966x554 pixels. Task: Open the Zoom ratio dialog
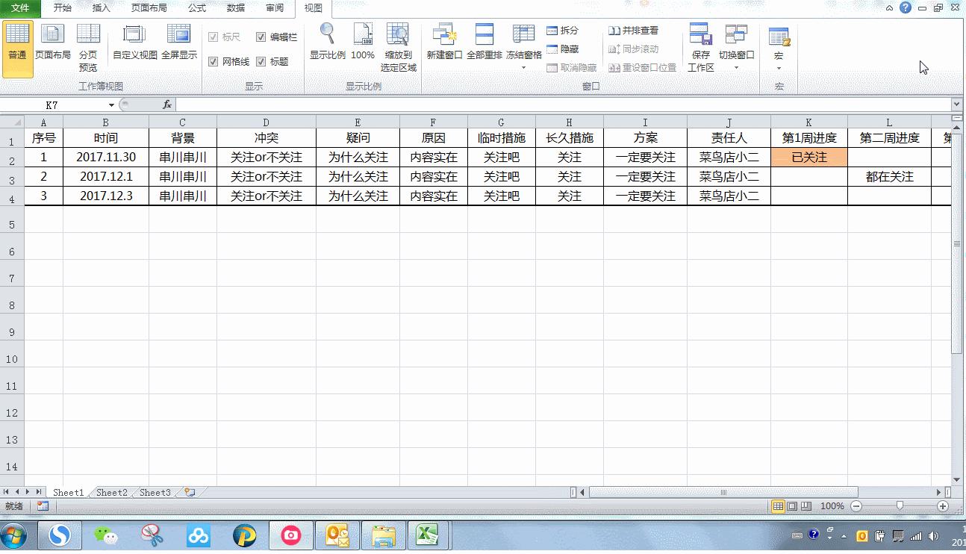[327, 42]
